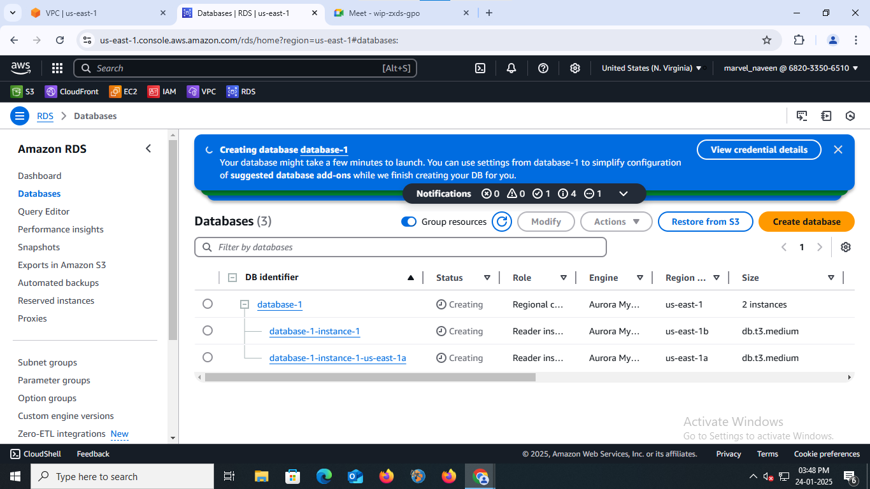Open the browser extensions puzzle icon

[799, 40]
